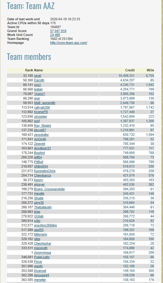Viewport: 163px width, 283px height.
Task: Select member YoannT
Action: pyautogui.click(x=40, y=94)
